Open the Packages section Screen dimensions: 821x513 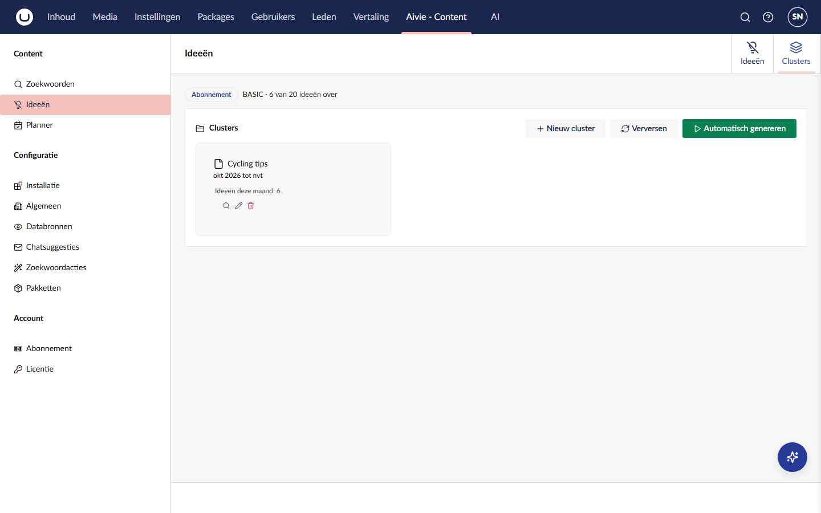click(x=216, y=17)
